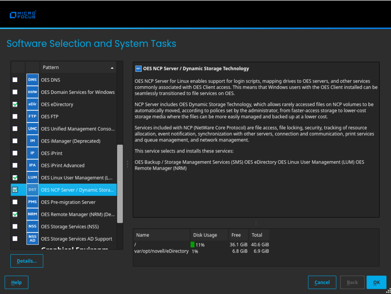Click the PMS pre-migration icon
The height and width of the screenshot is (294, 391).
(32, 202)
